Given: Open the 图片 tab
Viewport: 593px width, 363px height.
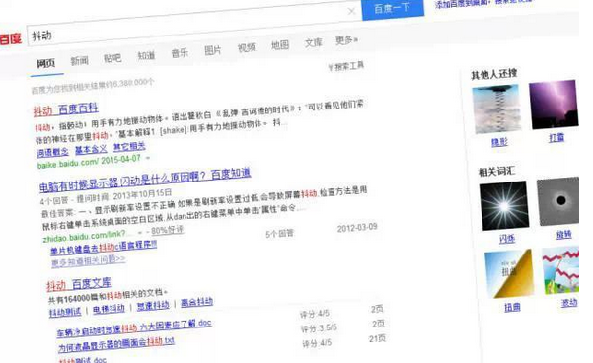Looking at the screenshot, I should pyautogui.click(x=212, y=50).
